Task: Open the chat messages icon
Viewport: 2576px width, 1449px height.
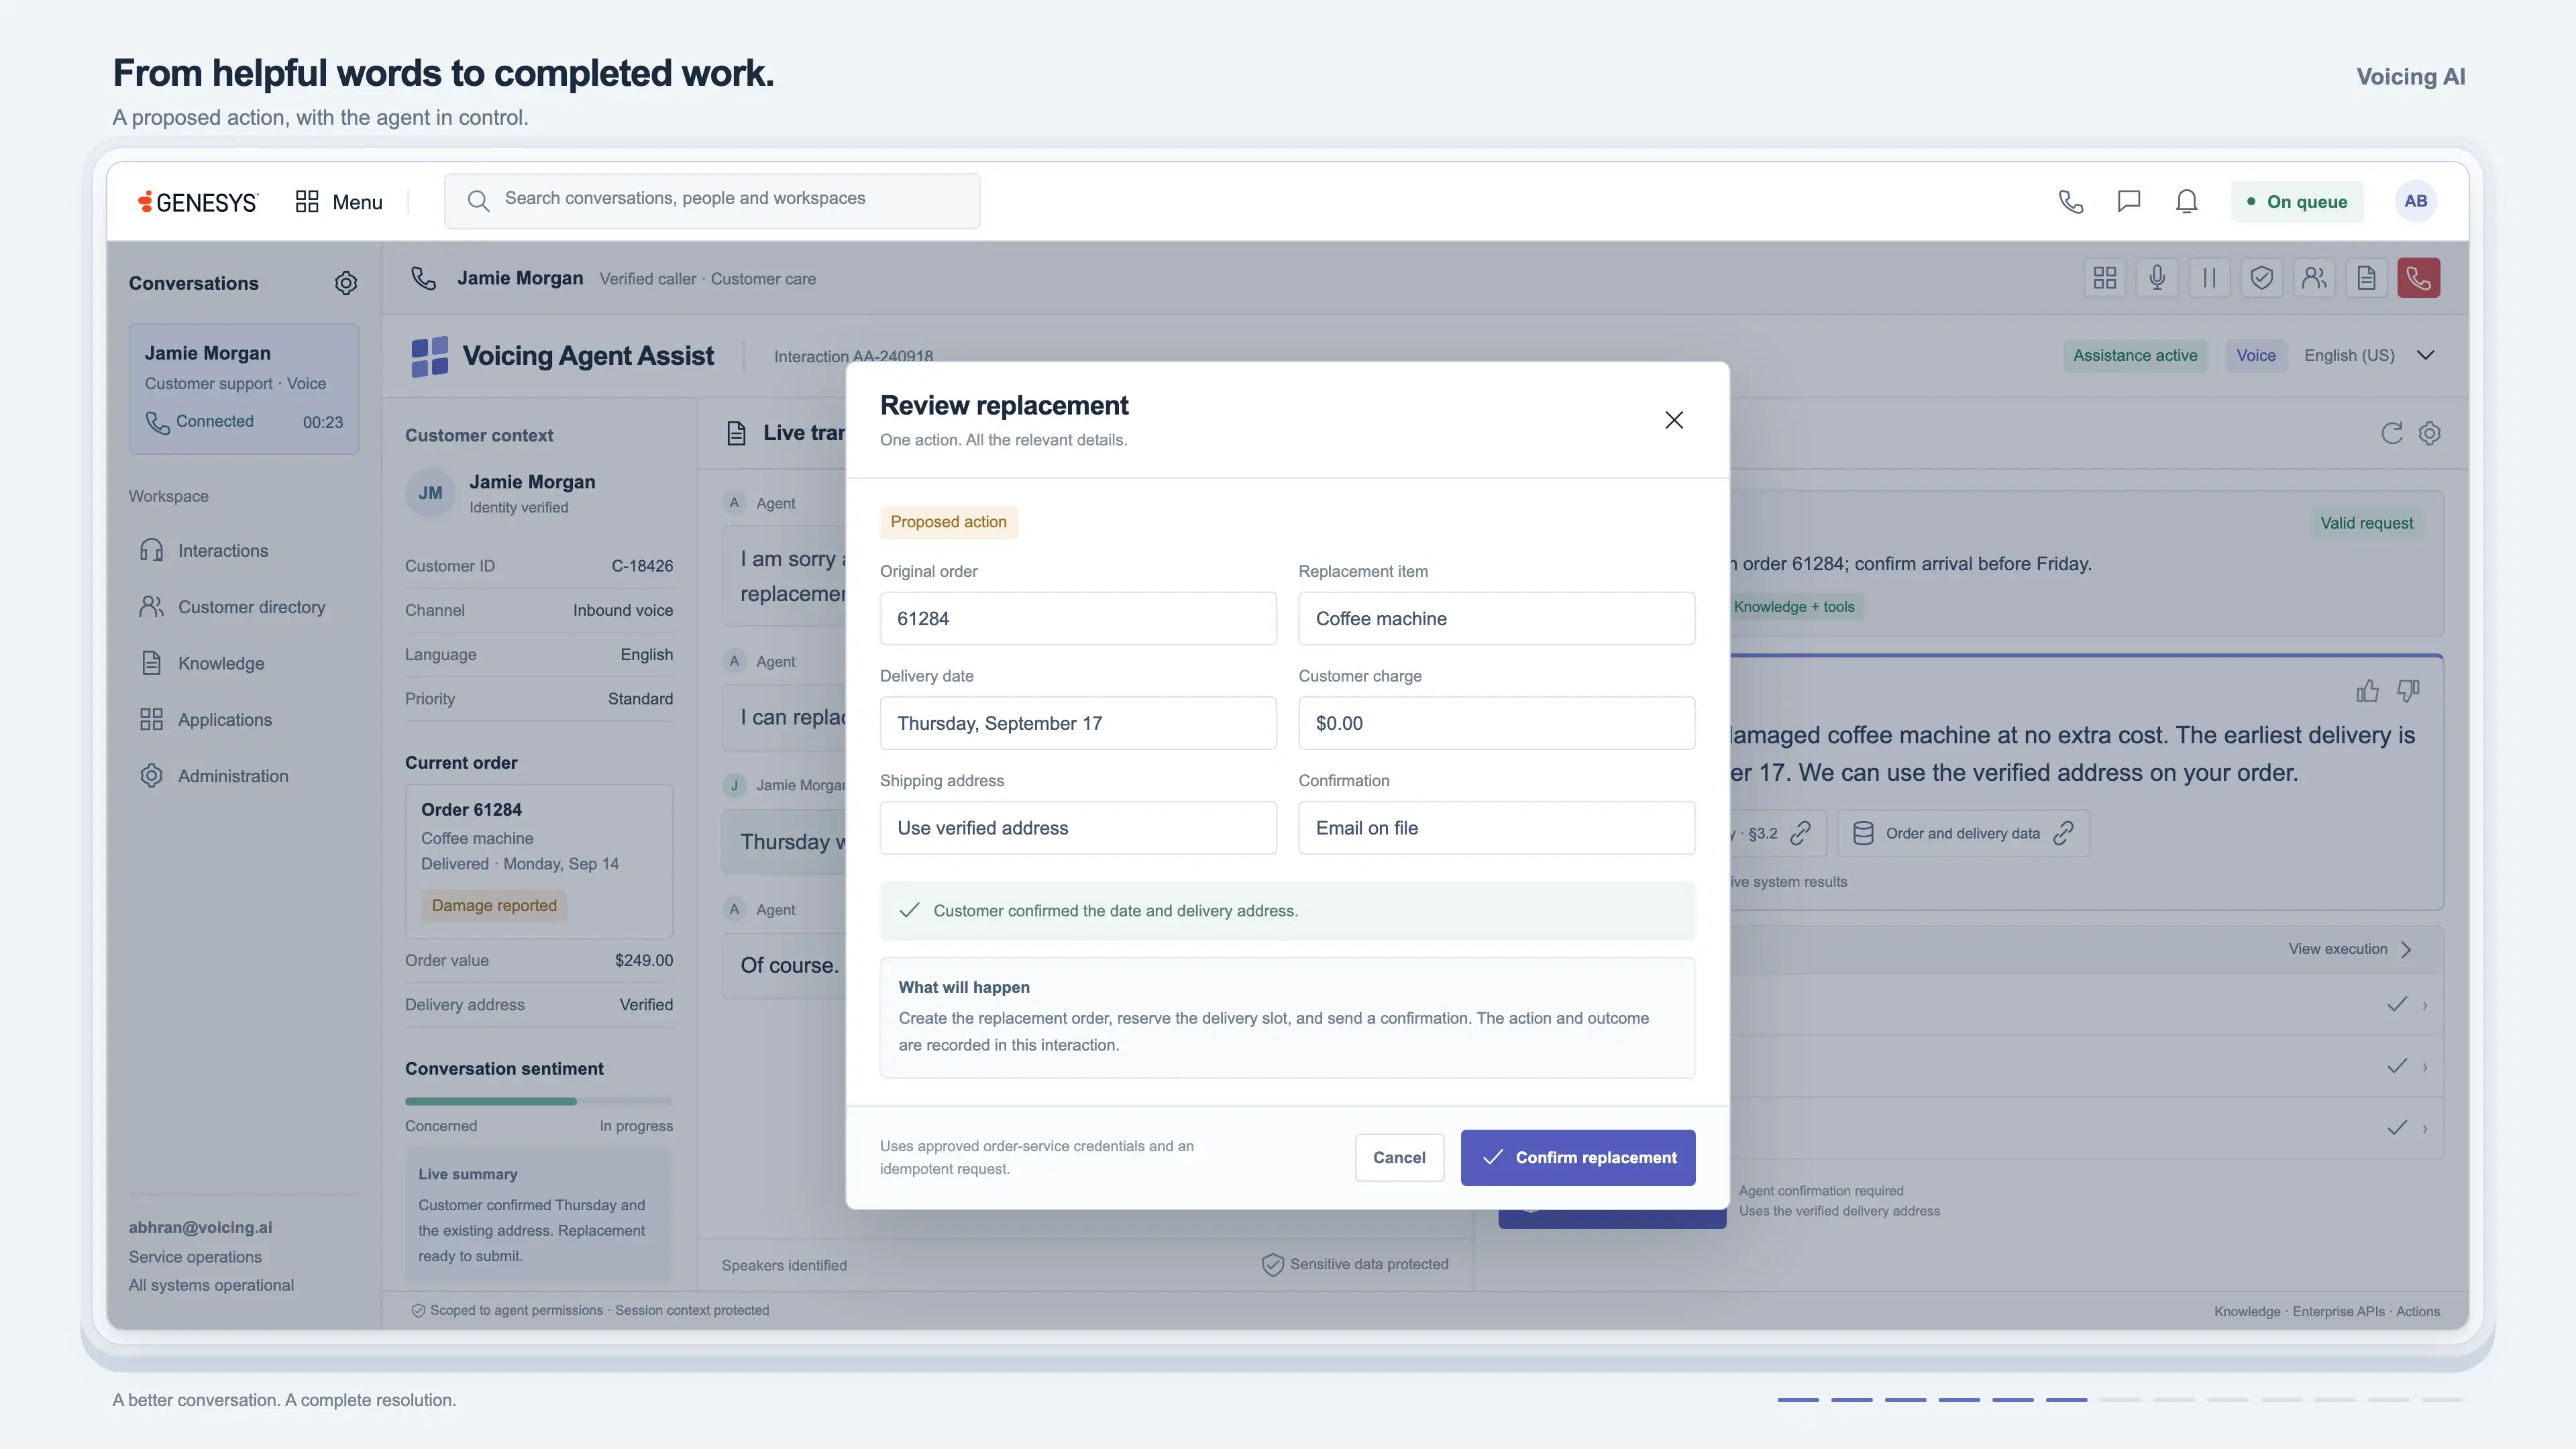Action: (x=2129, y=201)
